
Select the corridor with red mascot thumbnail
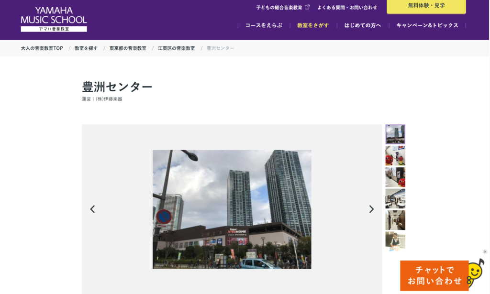(395, 177)
